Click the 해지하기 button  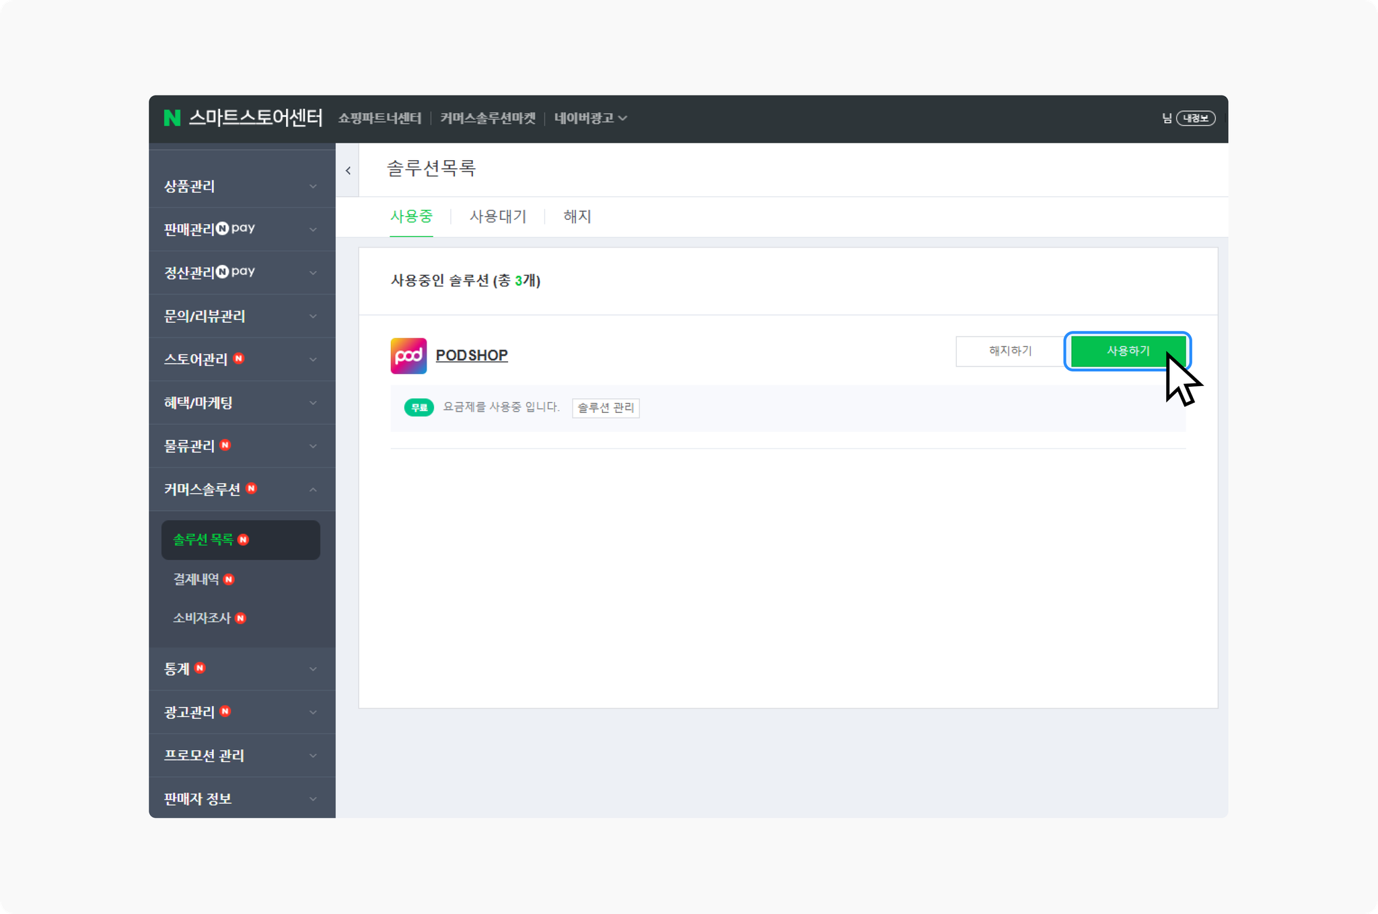pyautogui.click(x=1010, y=351)
